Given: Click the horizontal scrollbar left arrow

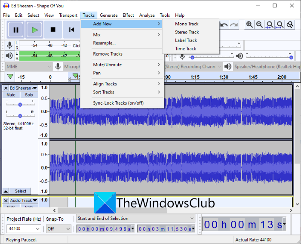Looking at the screenshot, I should pyautogui.click(x=55, y=210).
